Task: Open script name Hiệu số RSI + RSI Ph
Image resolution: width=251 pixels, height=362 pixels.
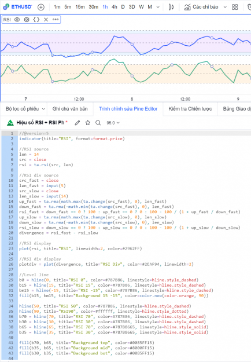Action: (x=40, y=123)
